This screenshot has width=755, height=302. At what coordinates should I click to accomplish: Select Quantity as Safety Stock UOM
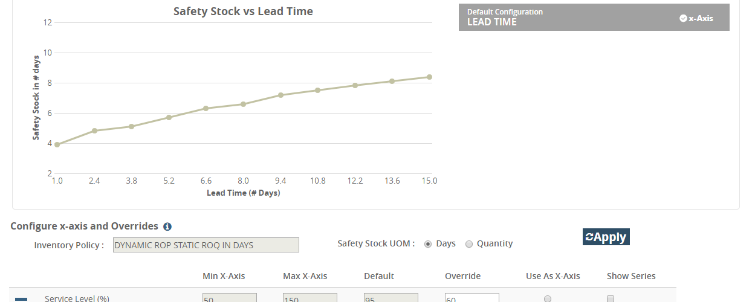[x=469, y=244]
